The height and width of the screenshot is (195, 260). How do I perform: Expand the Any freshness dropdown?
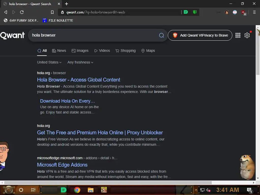click(80, 62)
